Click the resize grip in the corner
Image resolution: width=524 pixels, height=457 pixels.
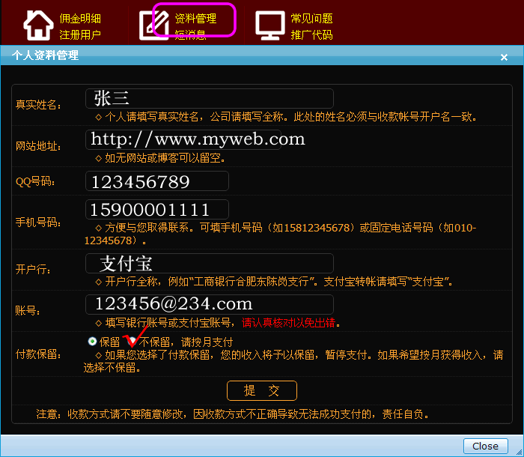pyautogui.click(x=520, y=453)
